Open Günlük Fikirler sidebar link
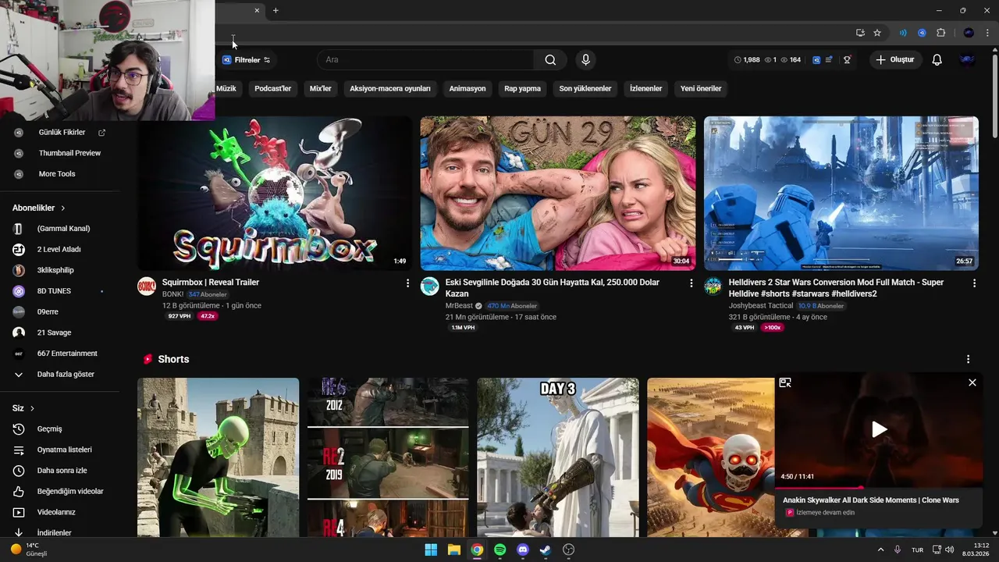999x562 pixels. [x=60, y=133]
